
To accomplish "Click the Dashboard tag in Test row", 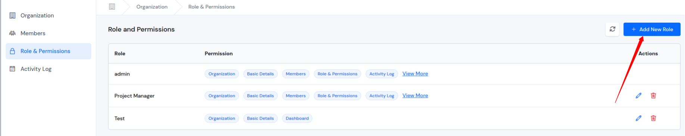I will point(297,118).
